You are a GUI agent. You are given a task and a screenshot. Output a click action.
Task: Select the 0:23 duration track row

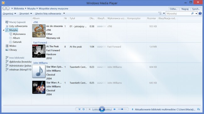92,67
